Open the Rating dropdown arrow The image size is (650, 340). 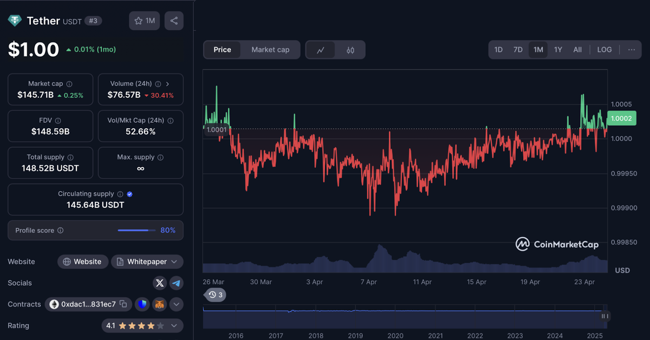point(174,325)
